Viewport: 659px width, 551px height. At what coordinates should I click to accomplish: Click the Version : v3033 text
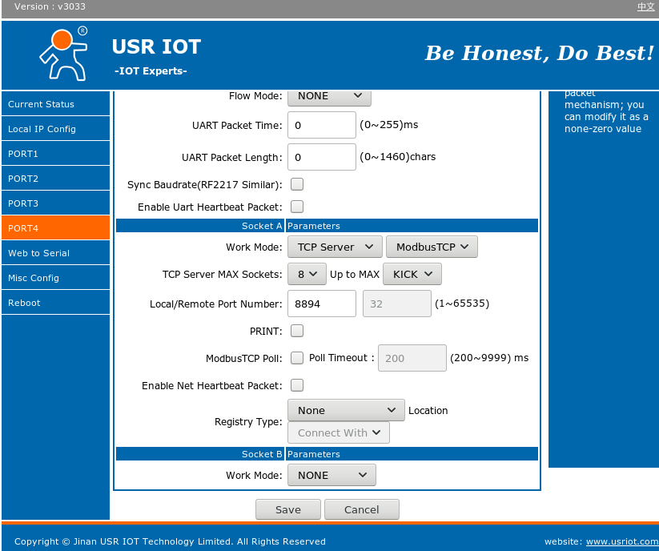[x=50, y=6]
